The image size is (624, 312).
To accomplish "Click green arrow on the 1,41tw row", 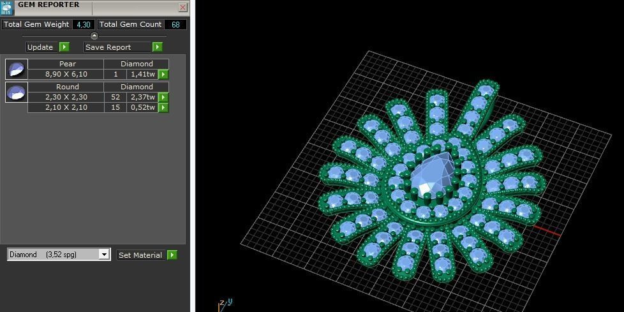I will 163,74.
